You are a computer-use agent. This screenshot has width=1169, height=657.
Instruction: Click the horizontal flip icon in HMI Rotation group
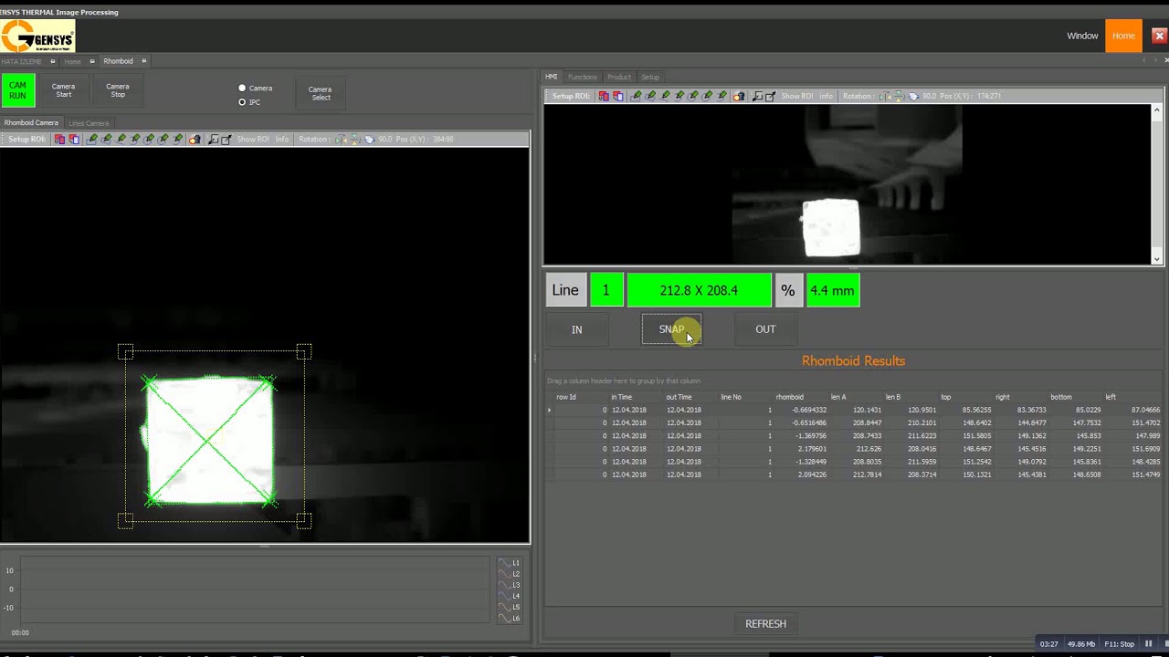886,96
